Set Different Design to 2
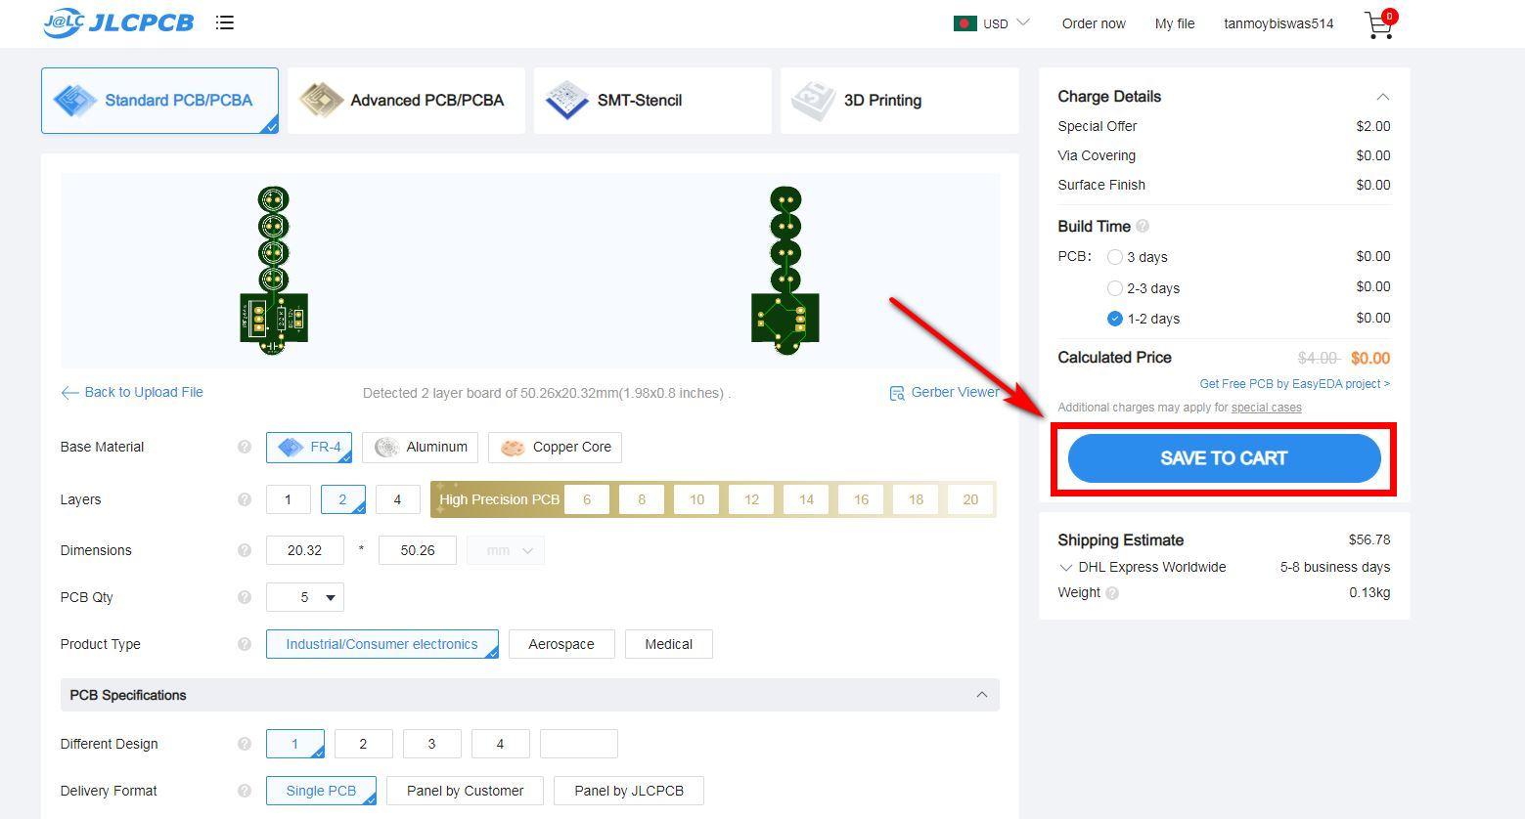 pos(363,744)
